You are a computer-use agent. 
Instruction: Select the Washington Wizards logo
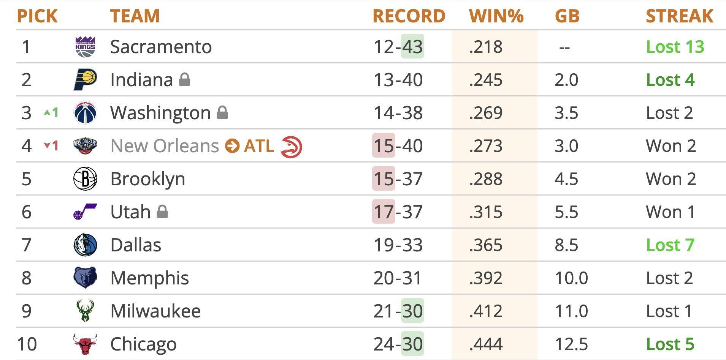(x=85, y=112)
